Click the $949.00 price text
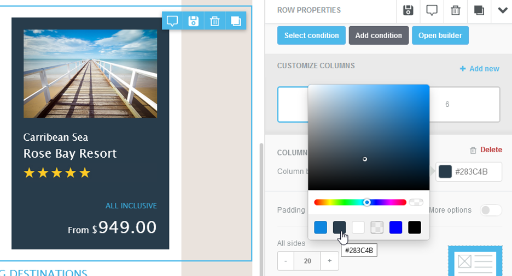 124,227
